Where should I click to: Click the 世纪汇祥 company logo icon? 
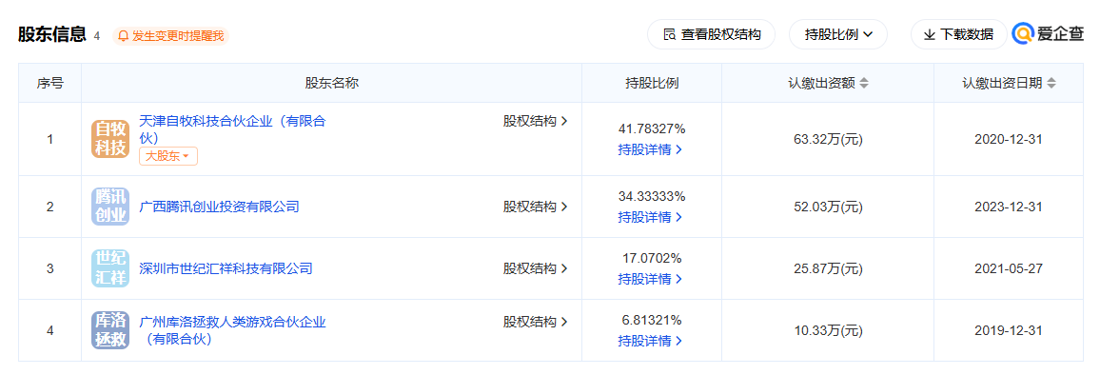(x=110, y=268)
